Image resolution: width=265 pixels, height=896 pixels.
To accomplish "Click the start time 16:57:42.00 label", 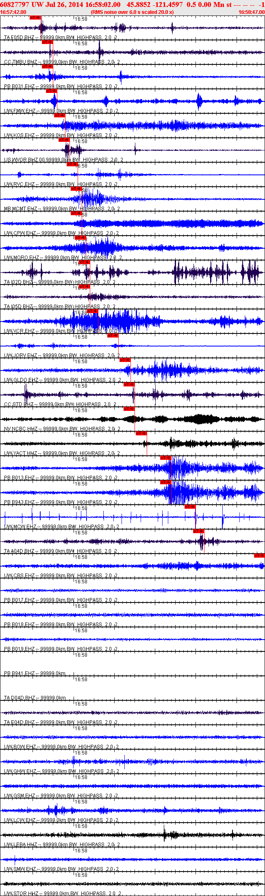I will click(13, 12).
